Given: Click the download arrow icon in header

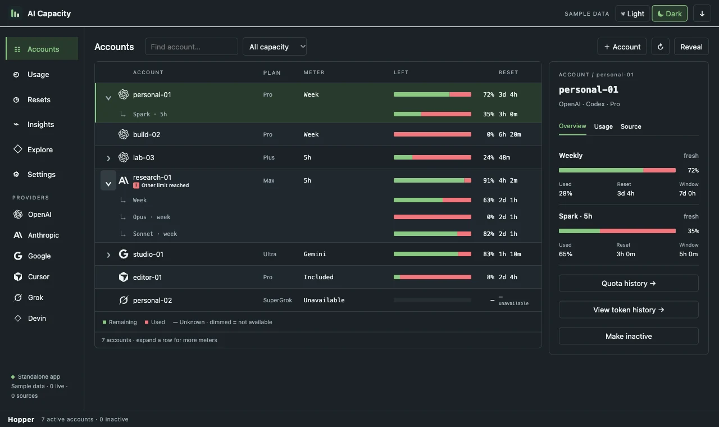Looking at the screenshot, I should [702, 13].
